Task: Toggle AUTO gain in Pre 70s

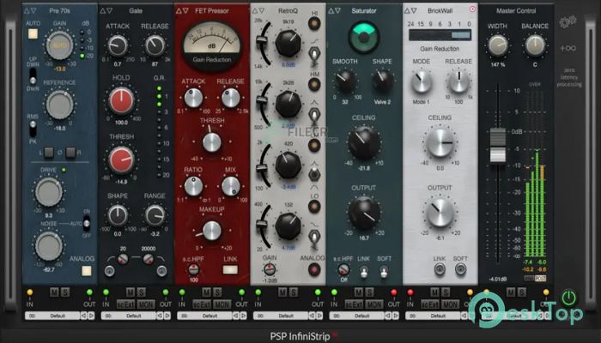Action: point(33,34)
